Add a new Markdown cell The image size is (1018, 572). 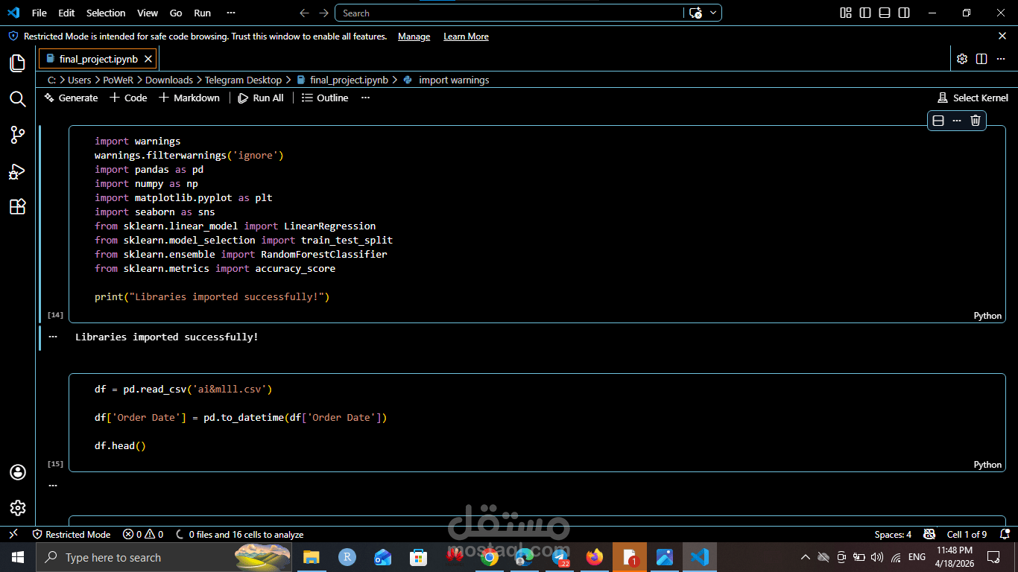coord(189,98)
